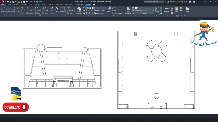The height and width of the screenshot is (122, 218).
Task: Activate the Circle tool
Action: click(13, 9)
